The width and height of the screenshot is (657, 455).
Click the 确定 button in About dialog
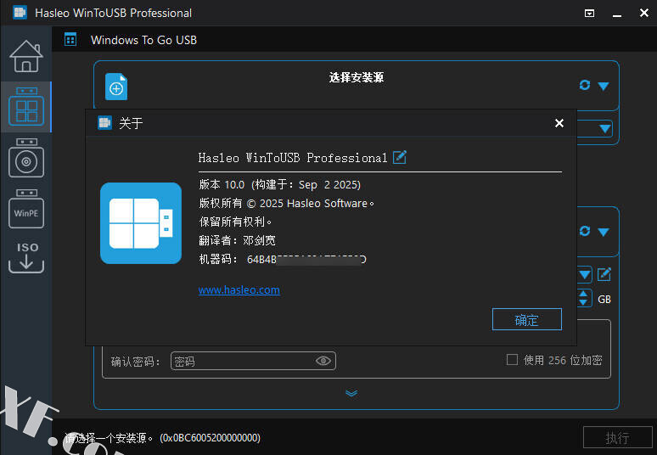coord(526,320)
